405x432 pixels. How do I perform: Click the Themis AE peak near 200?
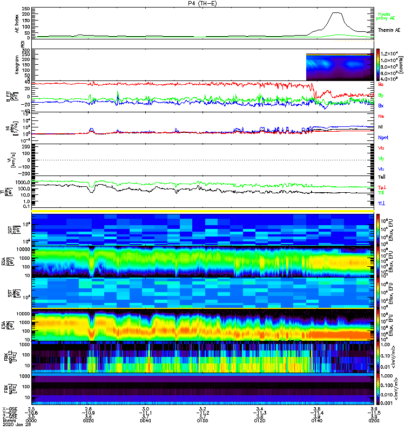pos(336,13)
